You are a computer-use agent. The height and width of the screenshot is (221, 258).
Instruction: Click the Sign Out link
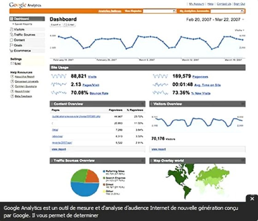click(x=239, y=4)
